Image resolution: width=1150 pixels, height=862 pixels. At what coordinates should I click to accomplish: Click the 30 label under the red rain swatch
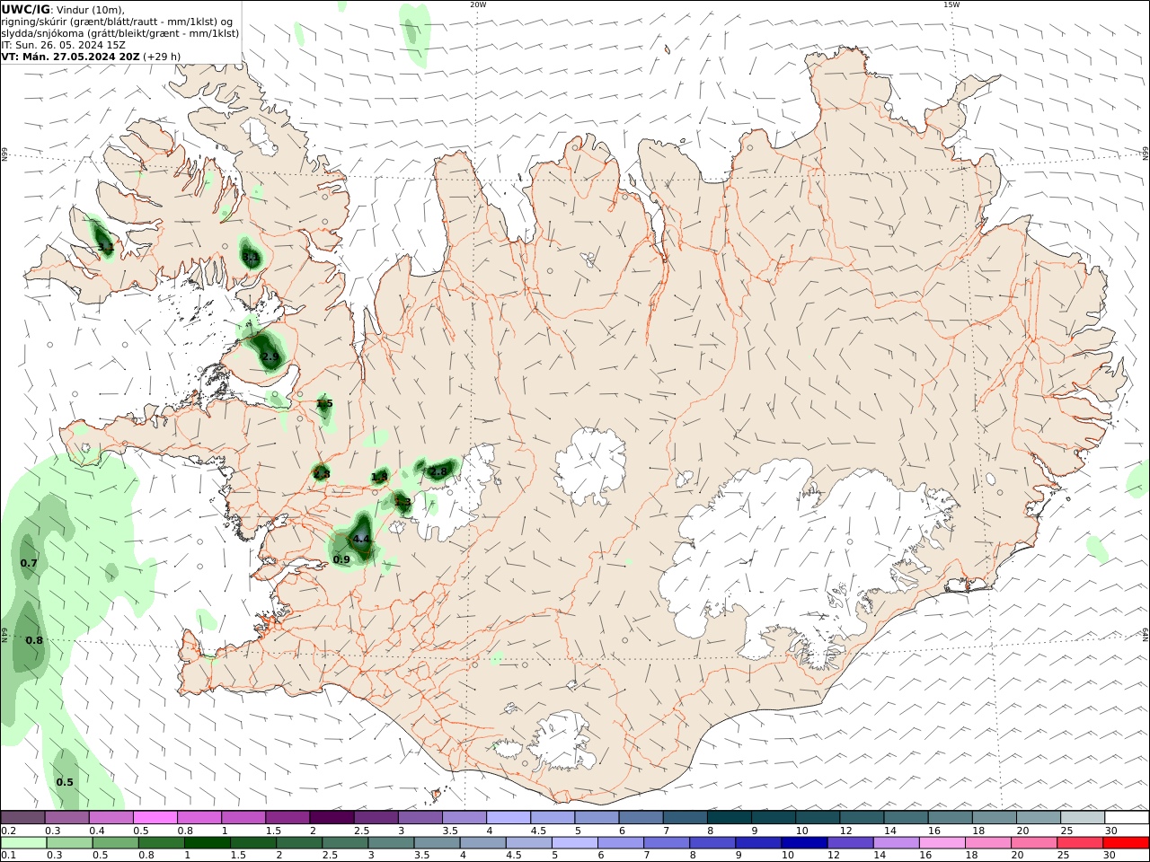point(1110,856)
